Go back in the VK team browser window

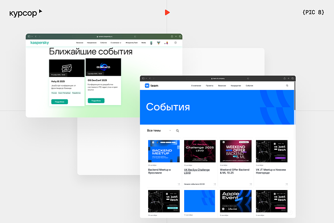point(150,78)
